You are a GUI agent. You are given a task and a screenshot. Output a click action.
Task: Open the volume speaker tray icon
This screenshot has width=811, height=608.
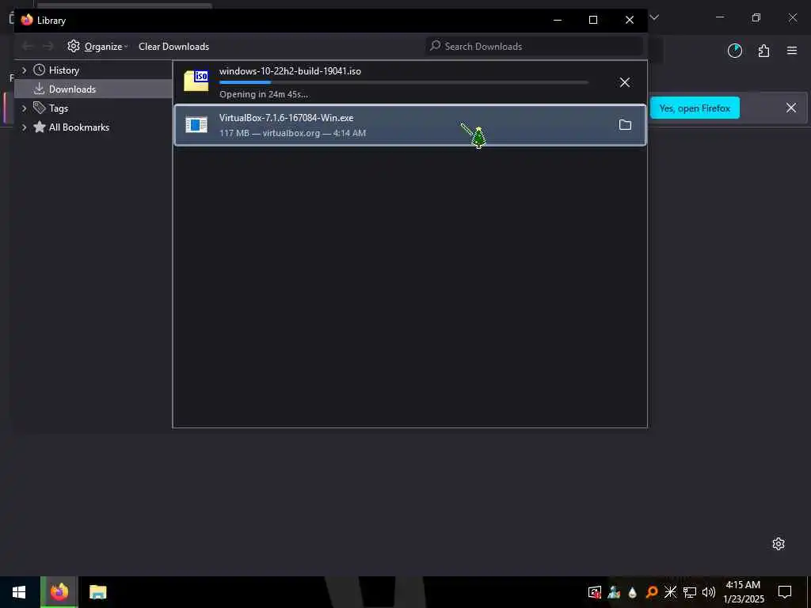click(x=709, y=592)
